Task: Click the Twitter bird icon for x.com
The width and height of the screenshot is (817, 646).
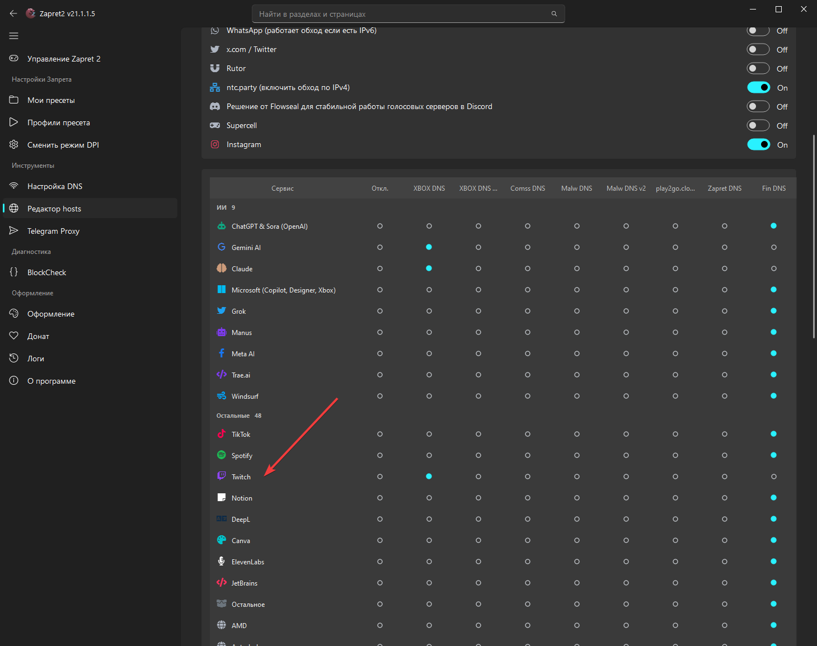Action: click(215, 49)
